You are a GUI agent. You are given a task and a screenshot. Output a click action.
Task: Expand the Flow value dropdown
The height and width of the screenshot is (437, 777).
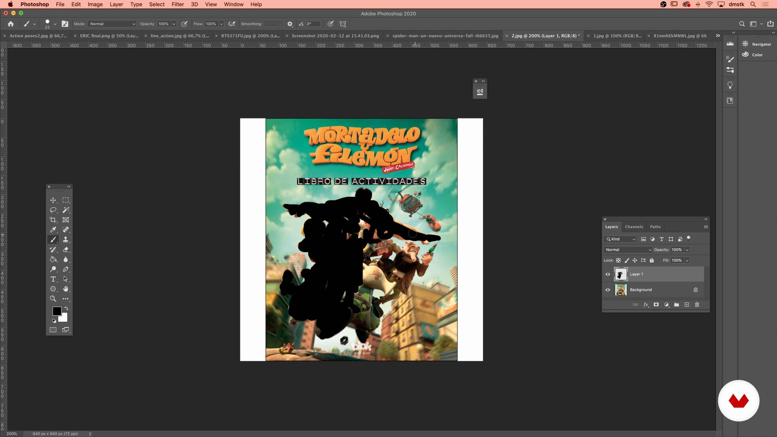pos(221,24)
